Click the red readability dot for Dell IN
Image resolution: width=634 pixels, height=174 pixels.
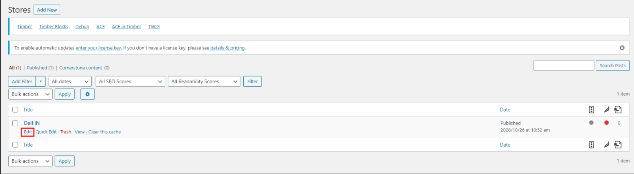(x=606, y=123)
